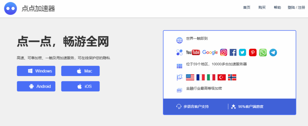Click the YouTube logo icon
308x126 pixels.
tap(193, 53)
